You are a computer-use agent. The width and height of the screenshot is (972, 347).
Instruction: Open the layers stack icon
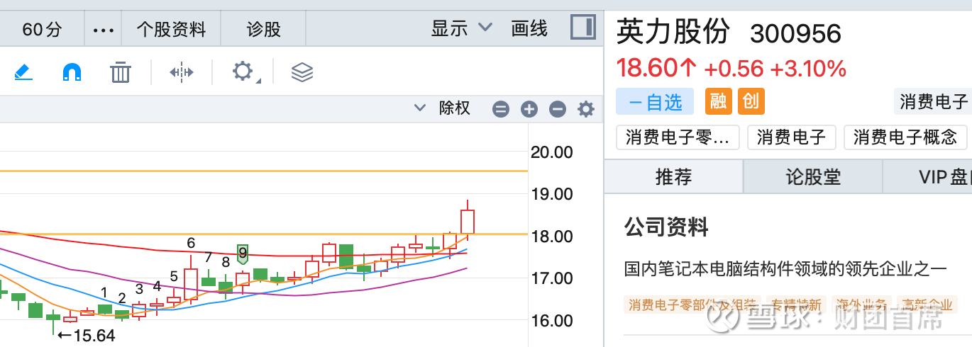(x=302, y=72)
